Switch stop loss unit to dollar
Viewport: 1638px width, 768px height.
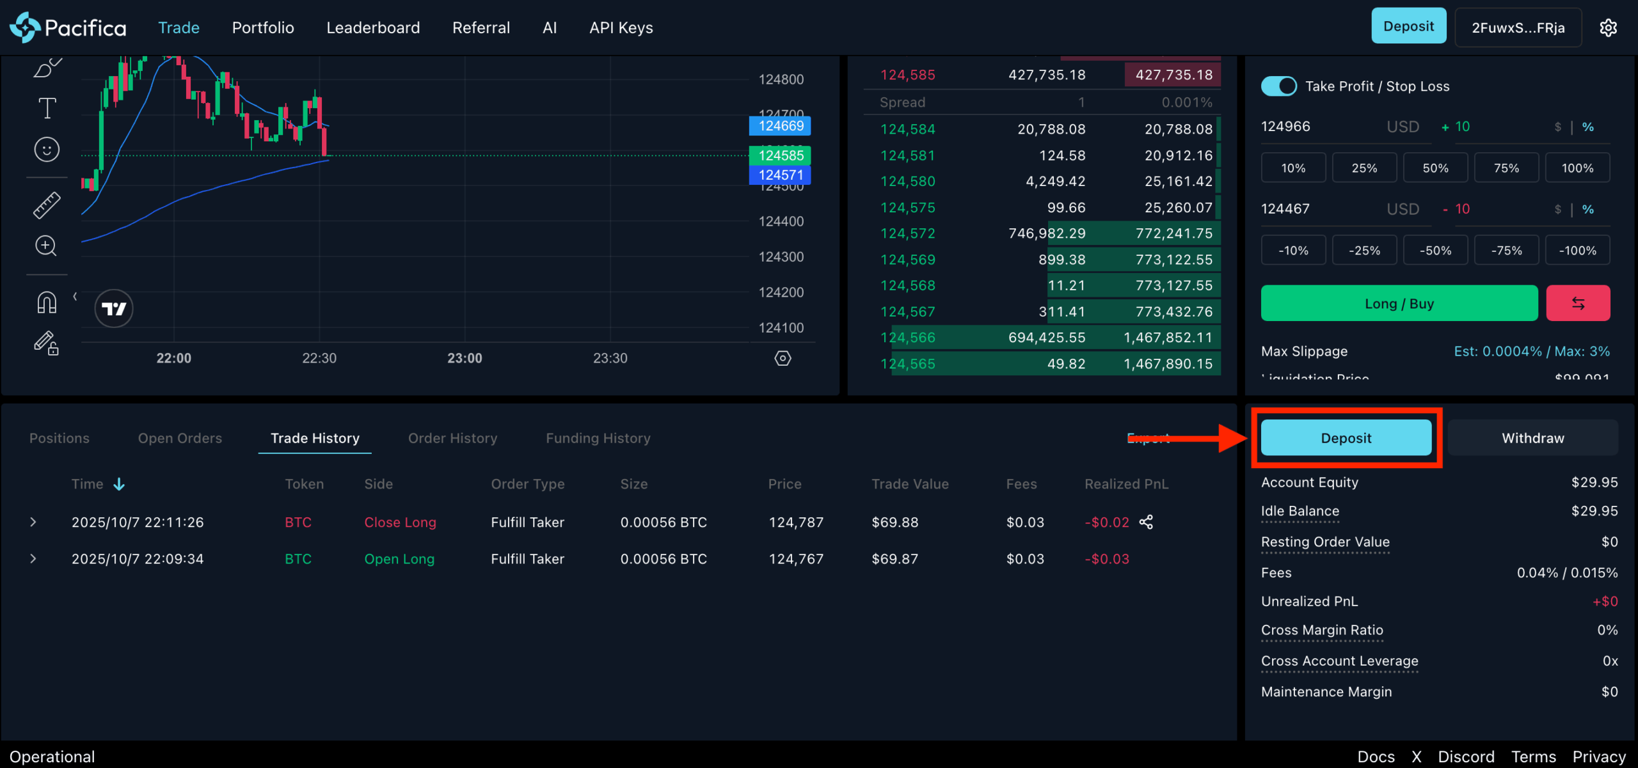1557,209
